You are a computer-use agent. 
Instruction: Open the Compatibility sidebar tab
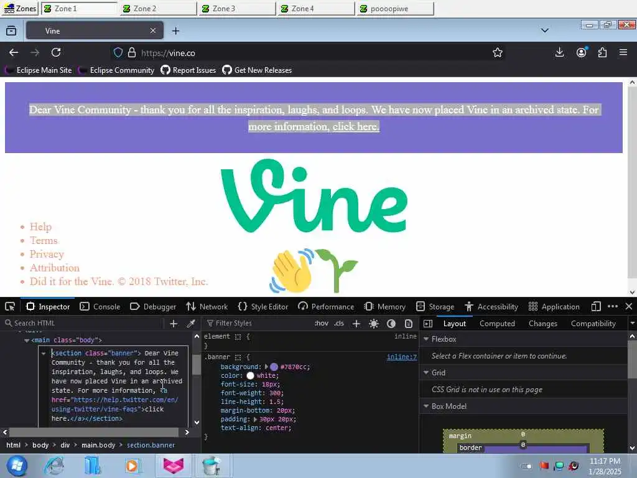tap(593, 324)
